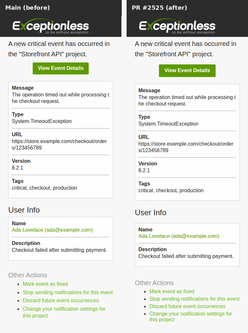This screenshot has height=333, width=248.
Task: Choose Discard future event occurrences in after panel
Action: pos(187,306)
